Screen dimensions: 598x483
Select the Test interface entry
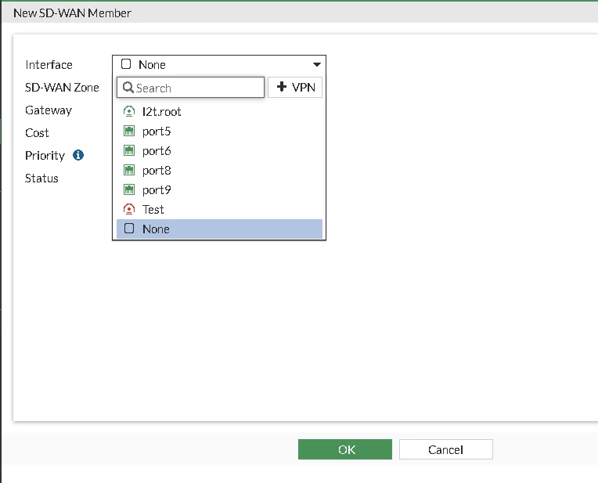219,209
